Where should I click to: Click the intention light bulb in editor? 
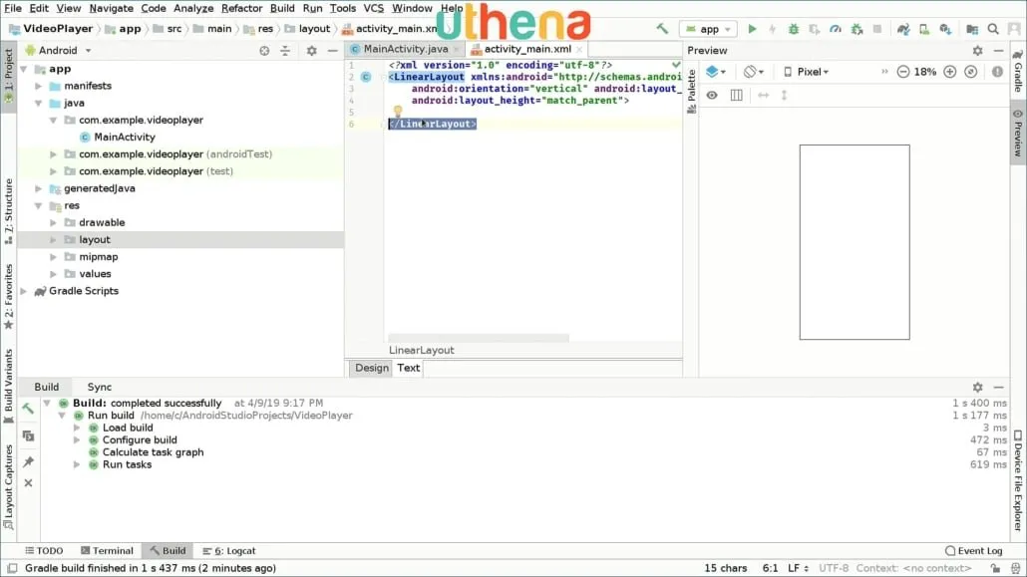tap(398, 112)
